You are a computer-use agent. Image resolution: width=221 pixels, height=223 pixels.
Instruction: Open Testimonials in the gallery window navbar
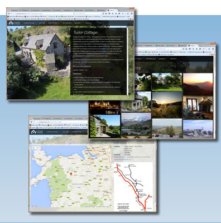pos(151,59)
